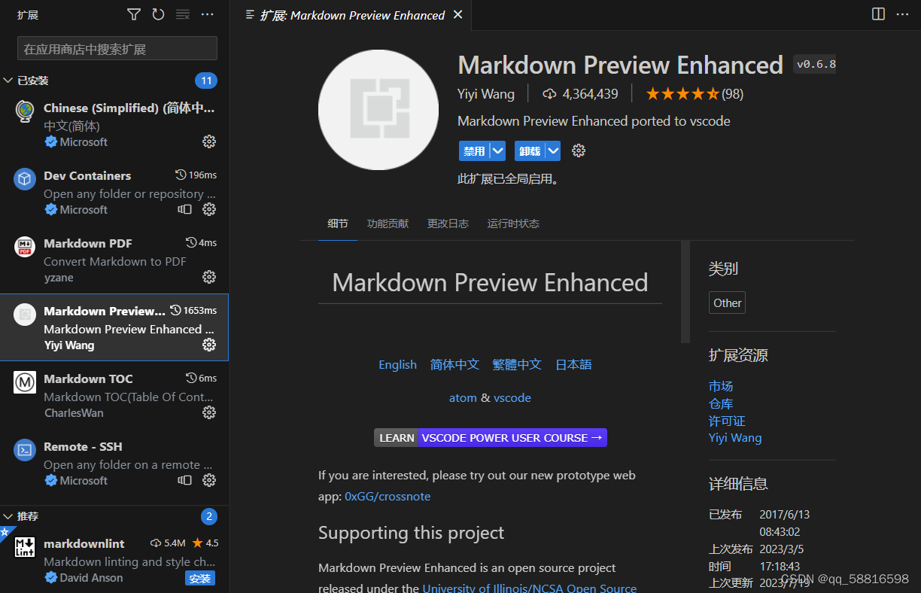Refresh the extensions list
This screenshot has width=921, height=593.
click(158, 14)
